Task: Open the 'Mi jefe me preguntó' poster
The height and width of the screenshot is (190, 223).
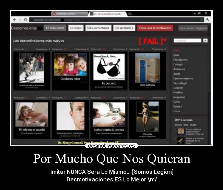Action: [x=32, y=119]
